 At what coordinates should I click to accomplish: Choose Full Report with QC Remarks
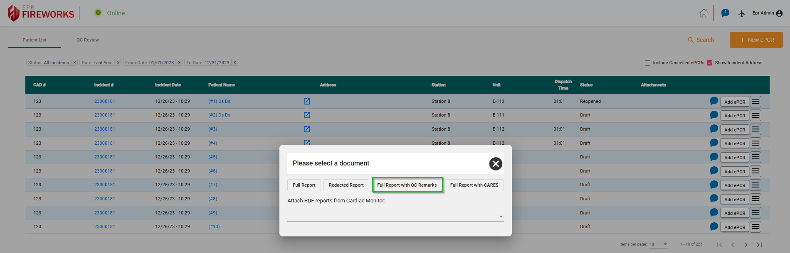tap(407, 185)
